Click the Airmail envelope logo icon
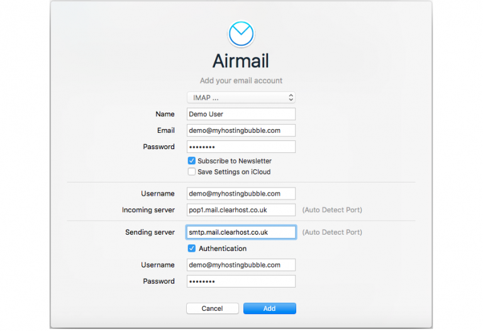483x331 pixels. [241, 34]
